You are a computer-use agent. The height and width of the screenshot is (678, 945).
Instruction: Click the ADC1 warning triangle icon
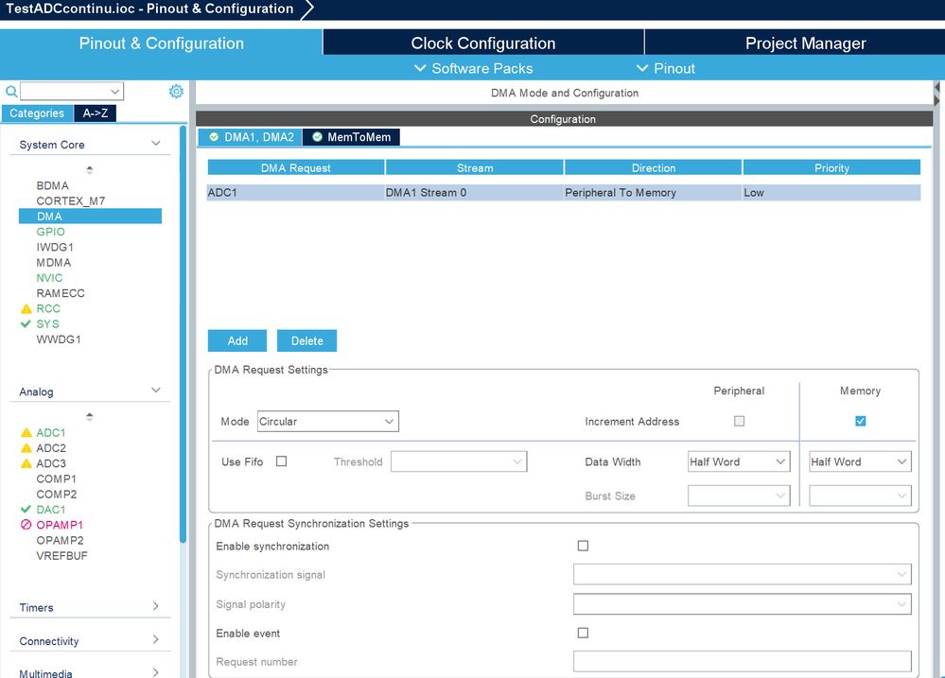pyautogui.click(x=26, y=433)
